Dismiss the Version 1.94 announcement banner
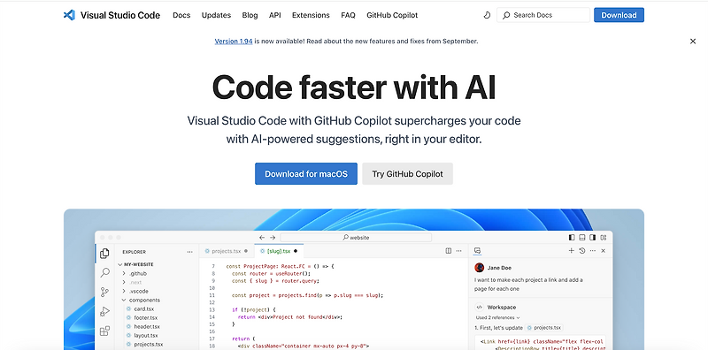 [x=693, y=41]
